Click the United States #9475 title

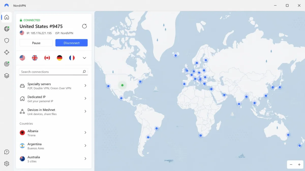41,26
